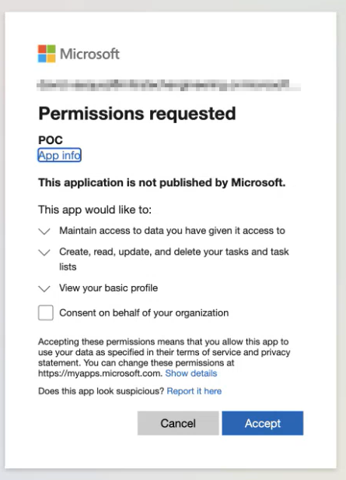Click the Microsoft four-square logo icon
346x480 pixels.
coord(47,54)
